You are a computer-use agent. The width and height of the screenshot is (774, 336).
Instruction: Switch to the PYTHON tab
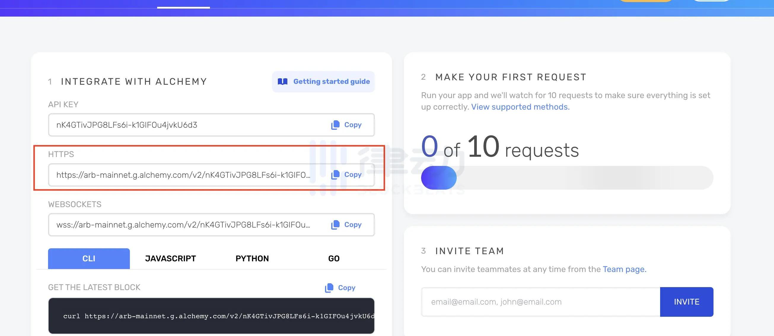252,259
